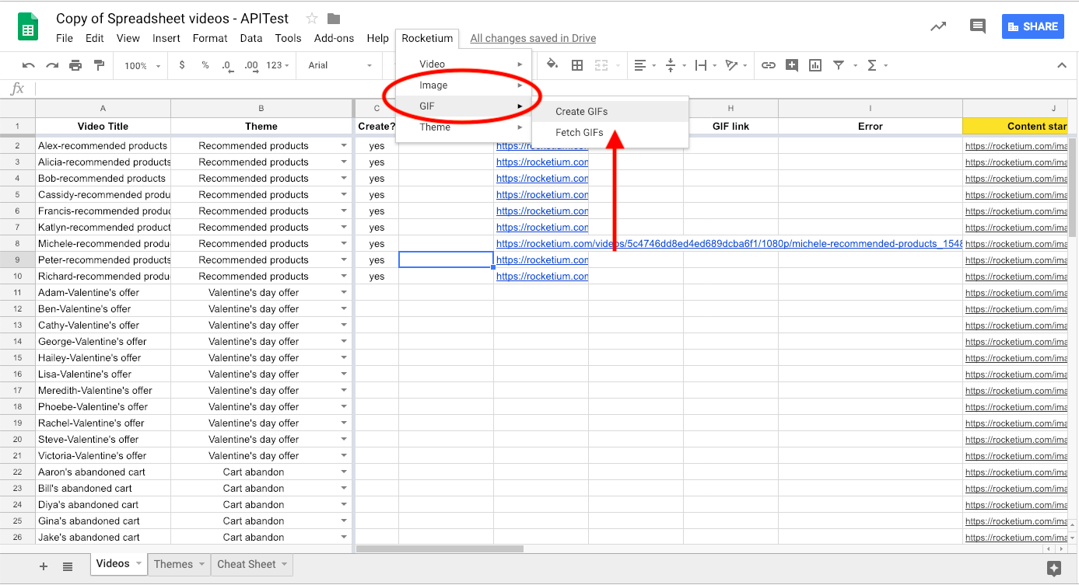This screenshot has height=585, width=1079.
Task: Open the Borders icon
Action: coord(577,65)
